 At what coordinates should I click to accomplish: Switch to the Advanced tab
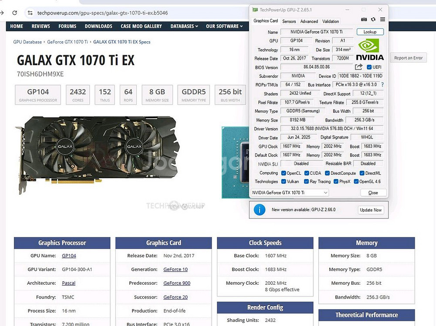309,21
